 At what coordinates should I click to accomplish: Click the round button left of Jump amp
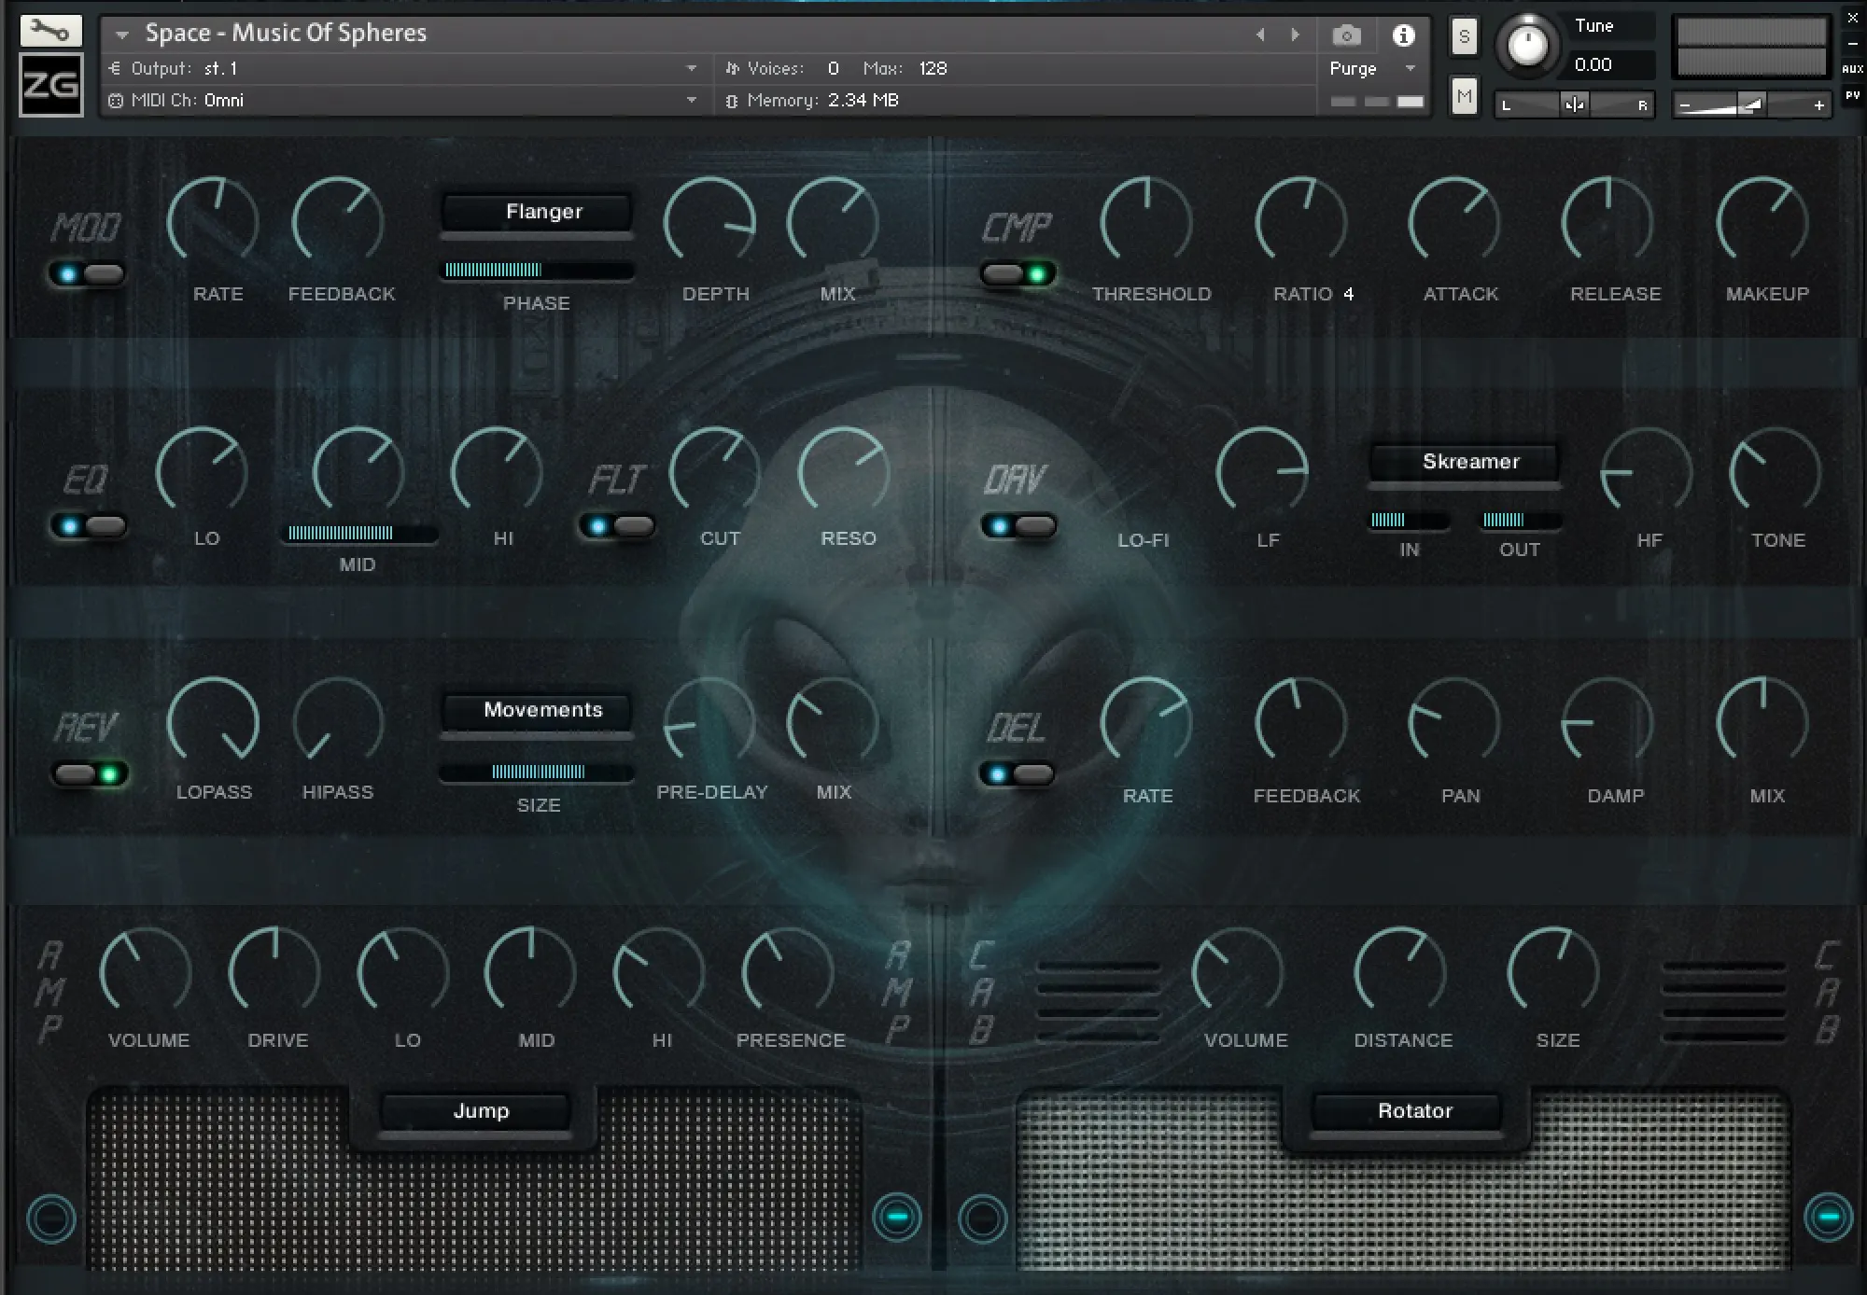[x=51, y=1218]
